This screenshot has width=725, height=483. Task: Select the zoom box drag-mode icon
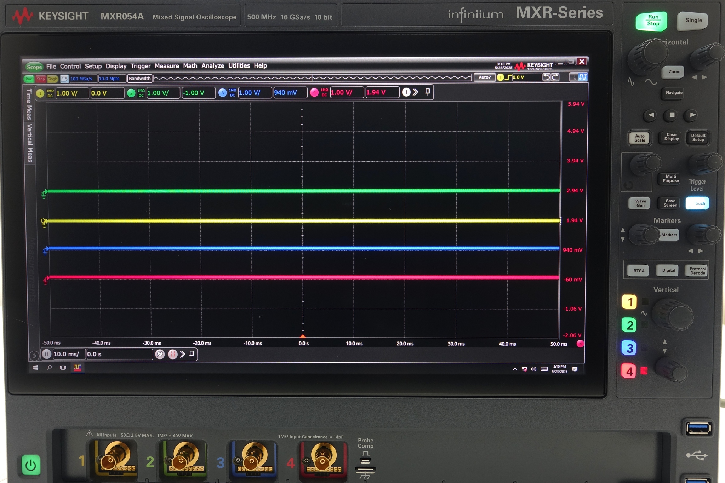tap(573, 77)
